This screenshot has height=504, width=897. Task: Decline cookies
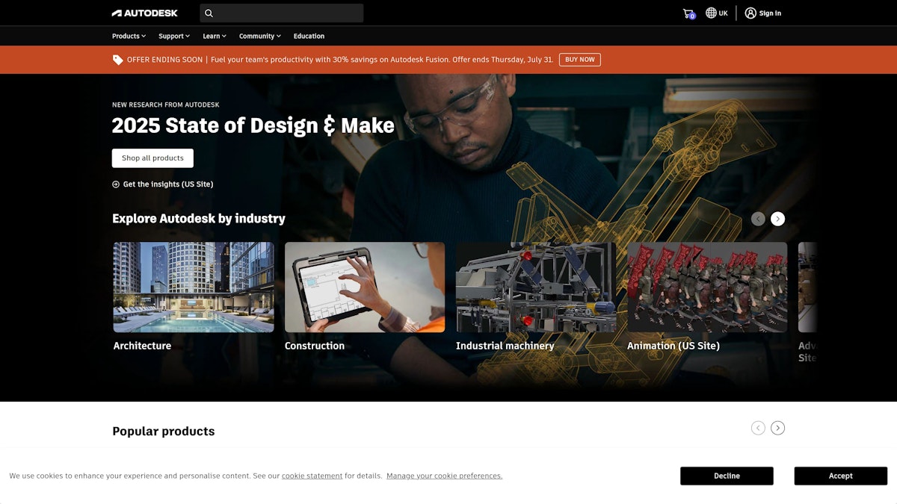coord(727,476)
